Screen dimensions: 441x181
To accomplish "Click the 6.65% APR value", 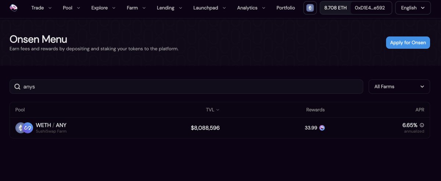I will click(410, 125).
